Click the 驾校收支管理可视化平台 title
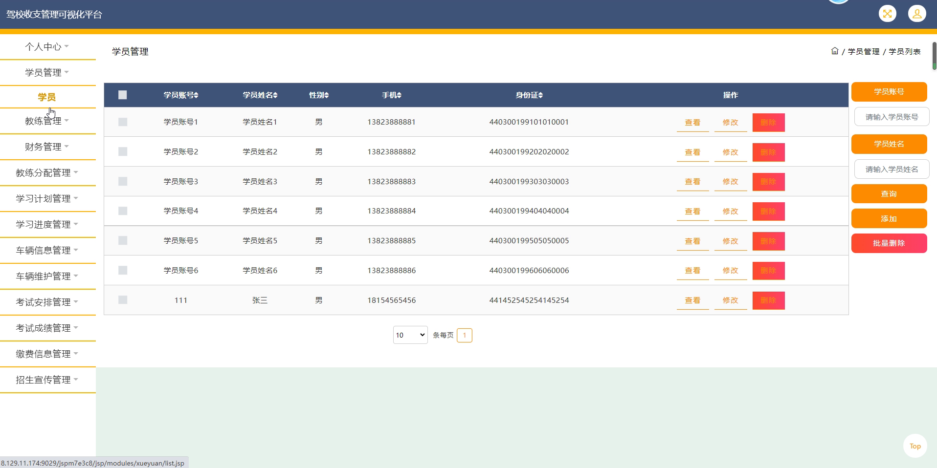 click(x=54, y=15)
